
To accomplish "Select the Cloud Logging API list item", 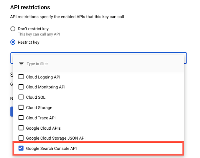I will pos(43,77).
